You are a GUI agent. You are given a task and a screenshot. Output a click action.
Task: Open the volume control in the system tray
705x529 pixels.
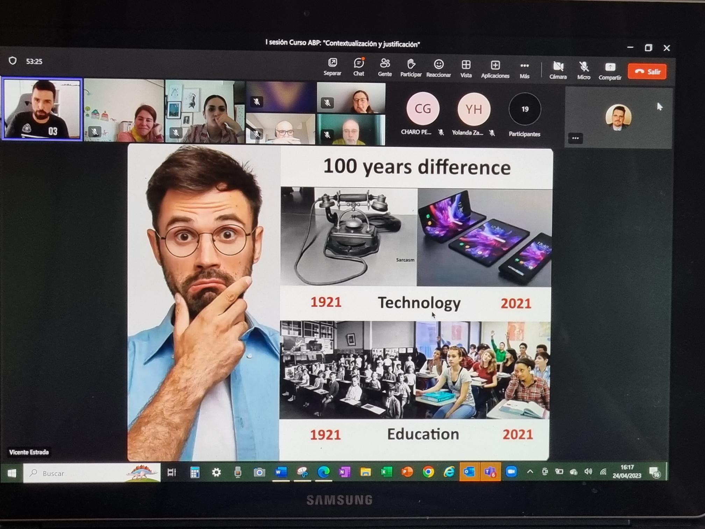click(x=588, y=472)
